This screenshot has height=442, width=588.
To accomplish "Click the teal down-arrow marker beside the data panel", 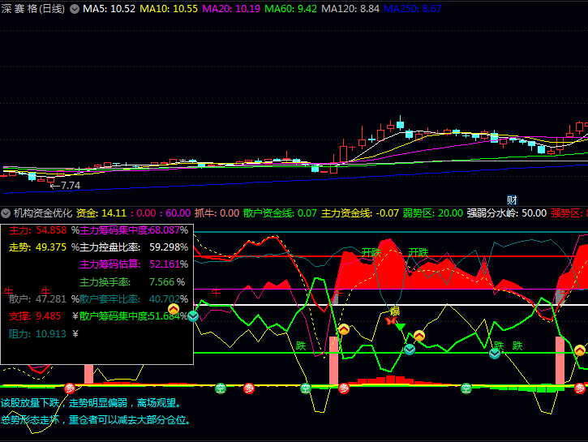I will pos(193,315).
